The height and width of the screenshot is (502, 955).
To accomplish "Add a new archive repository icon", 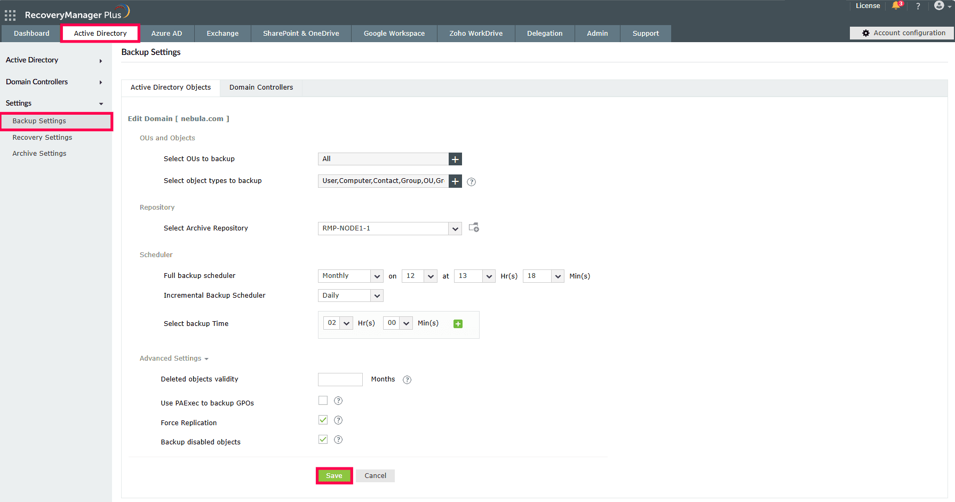I will [x=474, y=228].
